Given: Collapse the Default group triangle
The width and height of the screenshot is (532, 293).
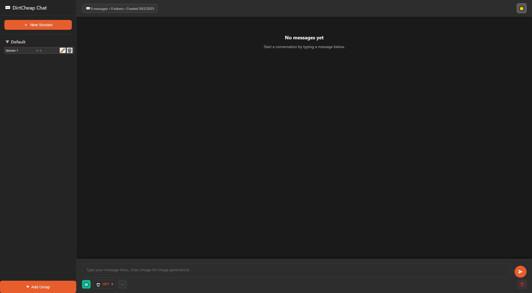Looking at the screenshot, I should [7, 42].
